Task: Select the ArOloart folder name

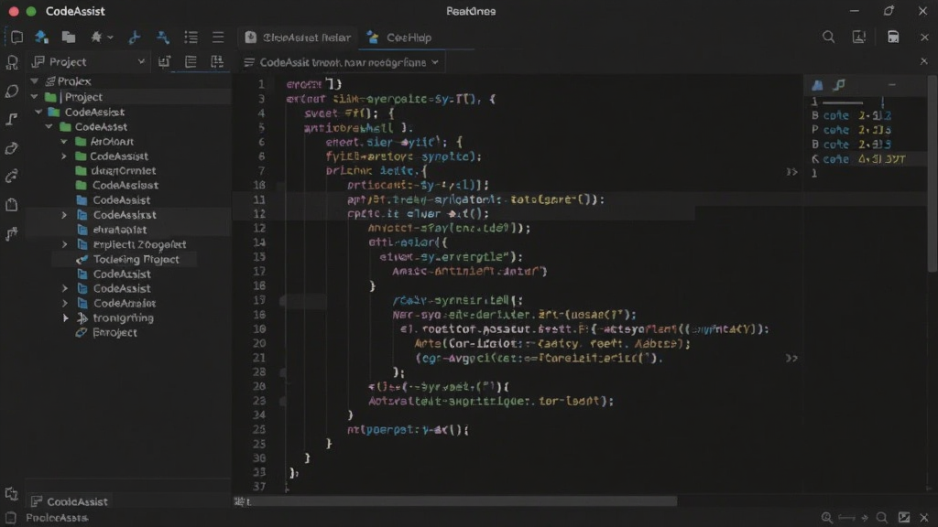Action: (x=112, y=142)
